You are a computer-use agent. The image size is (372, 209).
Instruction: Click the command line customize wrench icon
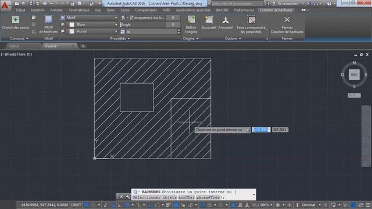click(x=128, y=197)
